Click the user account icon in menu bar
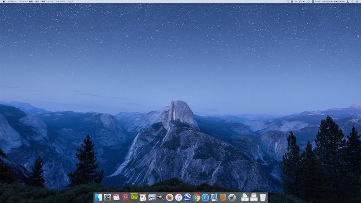The height and width of the screenshot is (203, 361). tap(348, 2)
